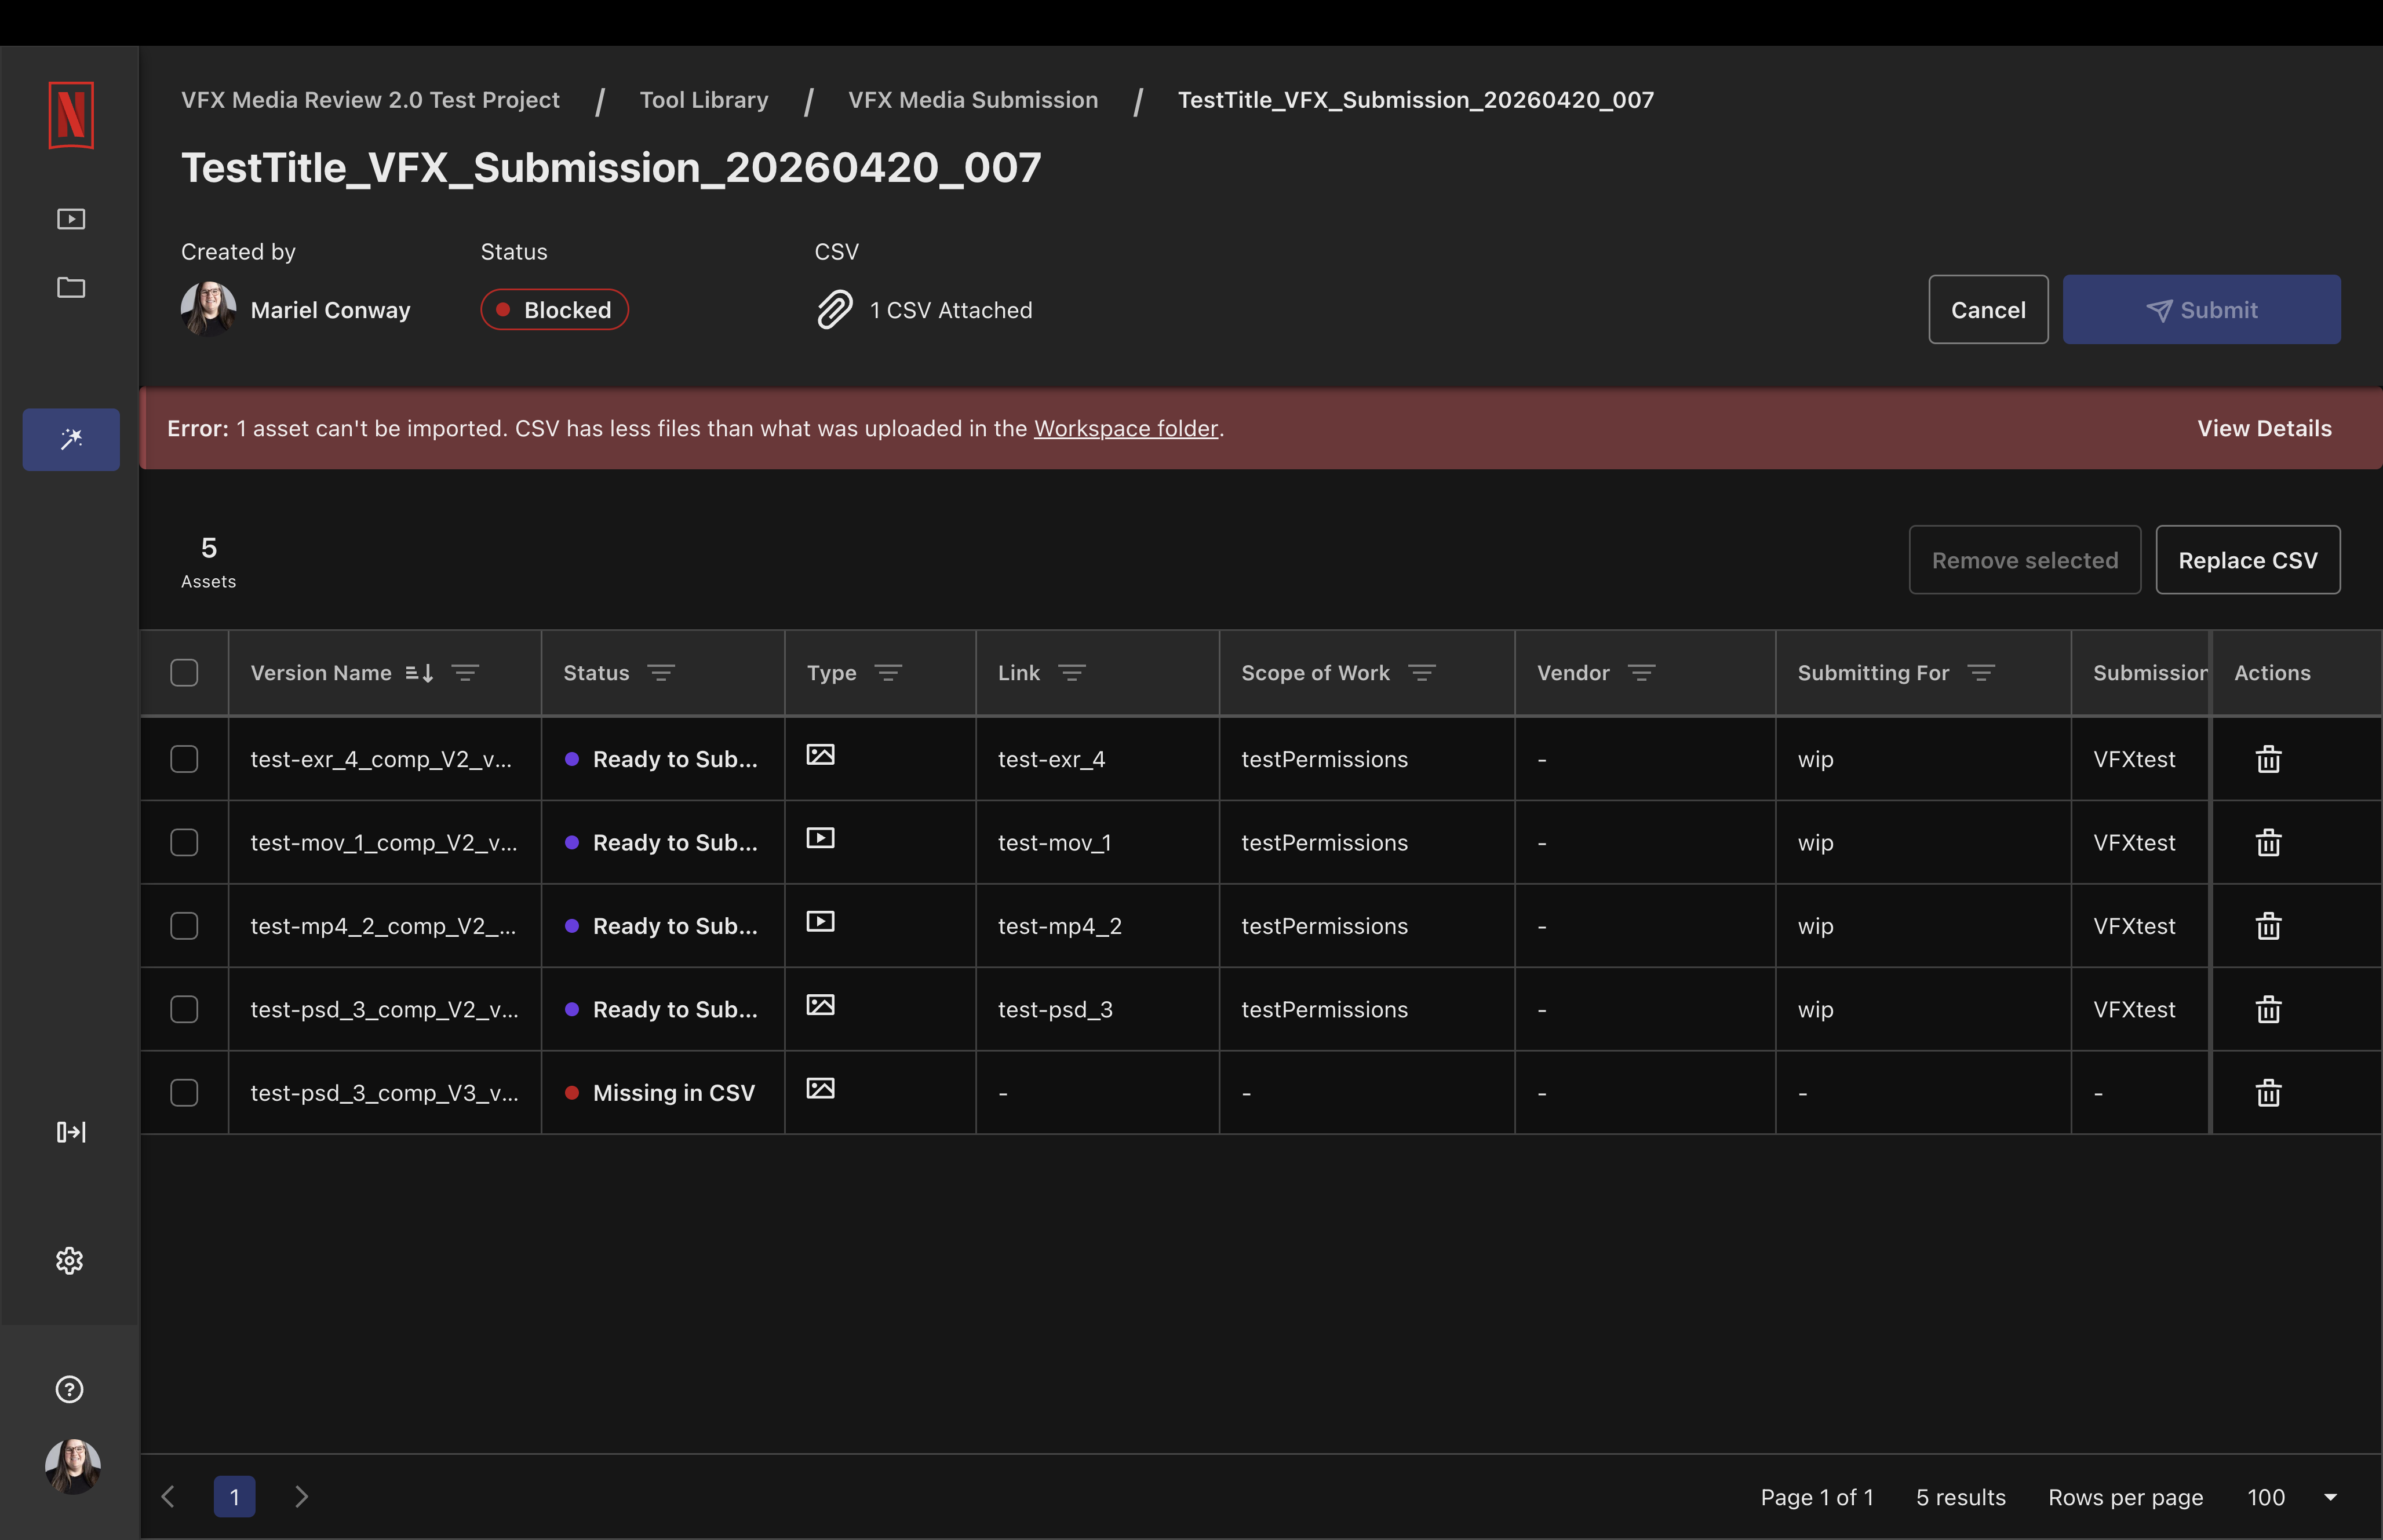The height and width of the screenshot is (1540, 2383).
Task: Click video type icon in test-mov_1 row
Action: click(821, 838)
